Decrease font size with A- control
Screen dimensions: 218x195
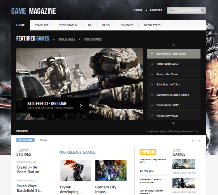click(199, 141)
